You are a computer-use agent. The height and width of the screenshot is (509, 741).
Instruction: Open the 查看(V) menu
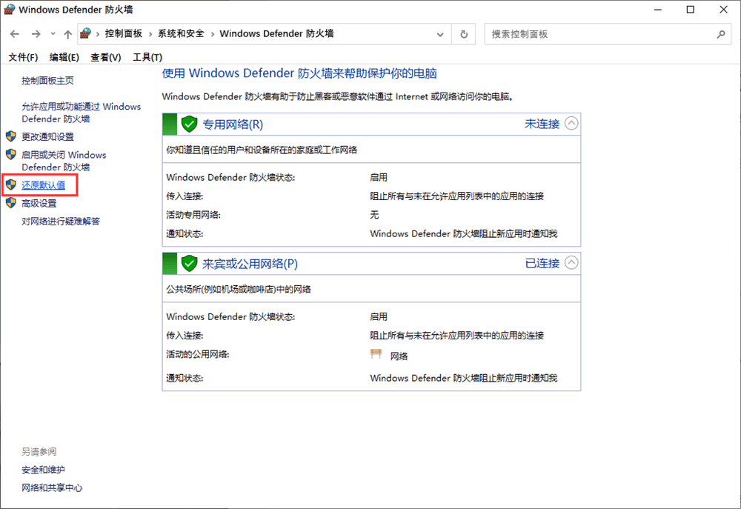(104, 56)
